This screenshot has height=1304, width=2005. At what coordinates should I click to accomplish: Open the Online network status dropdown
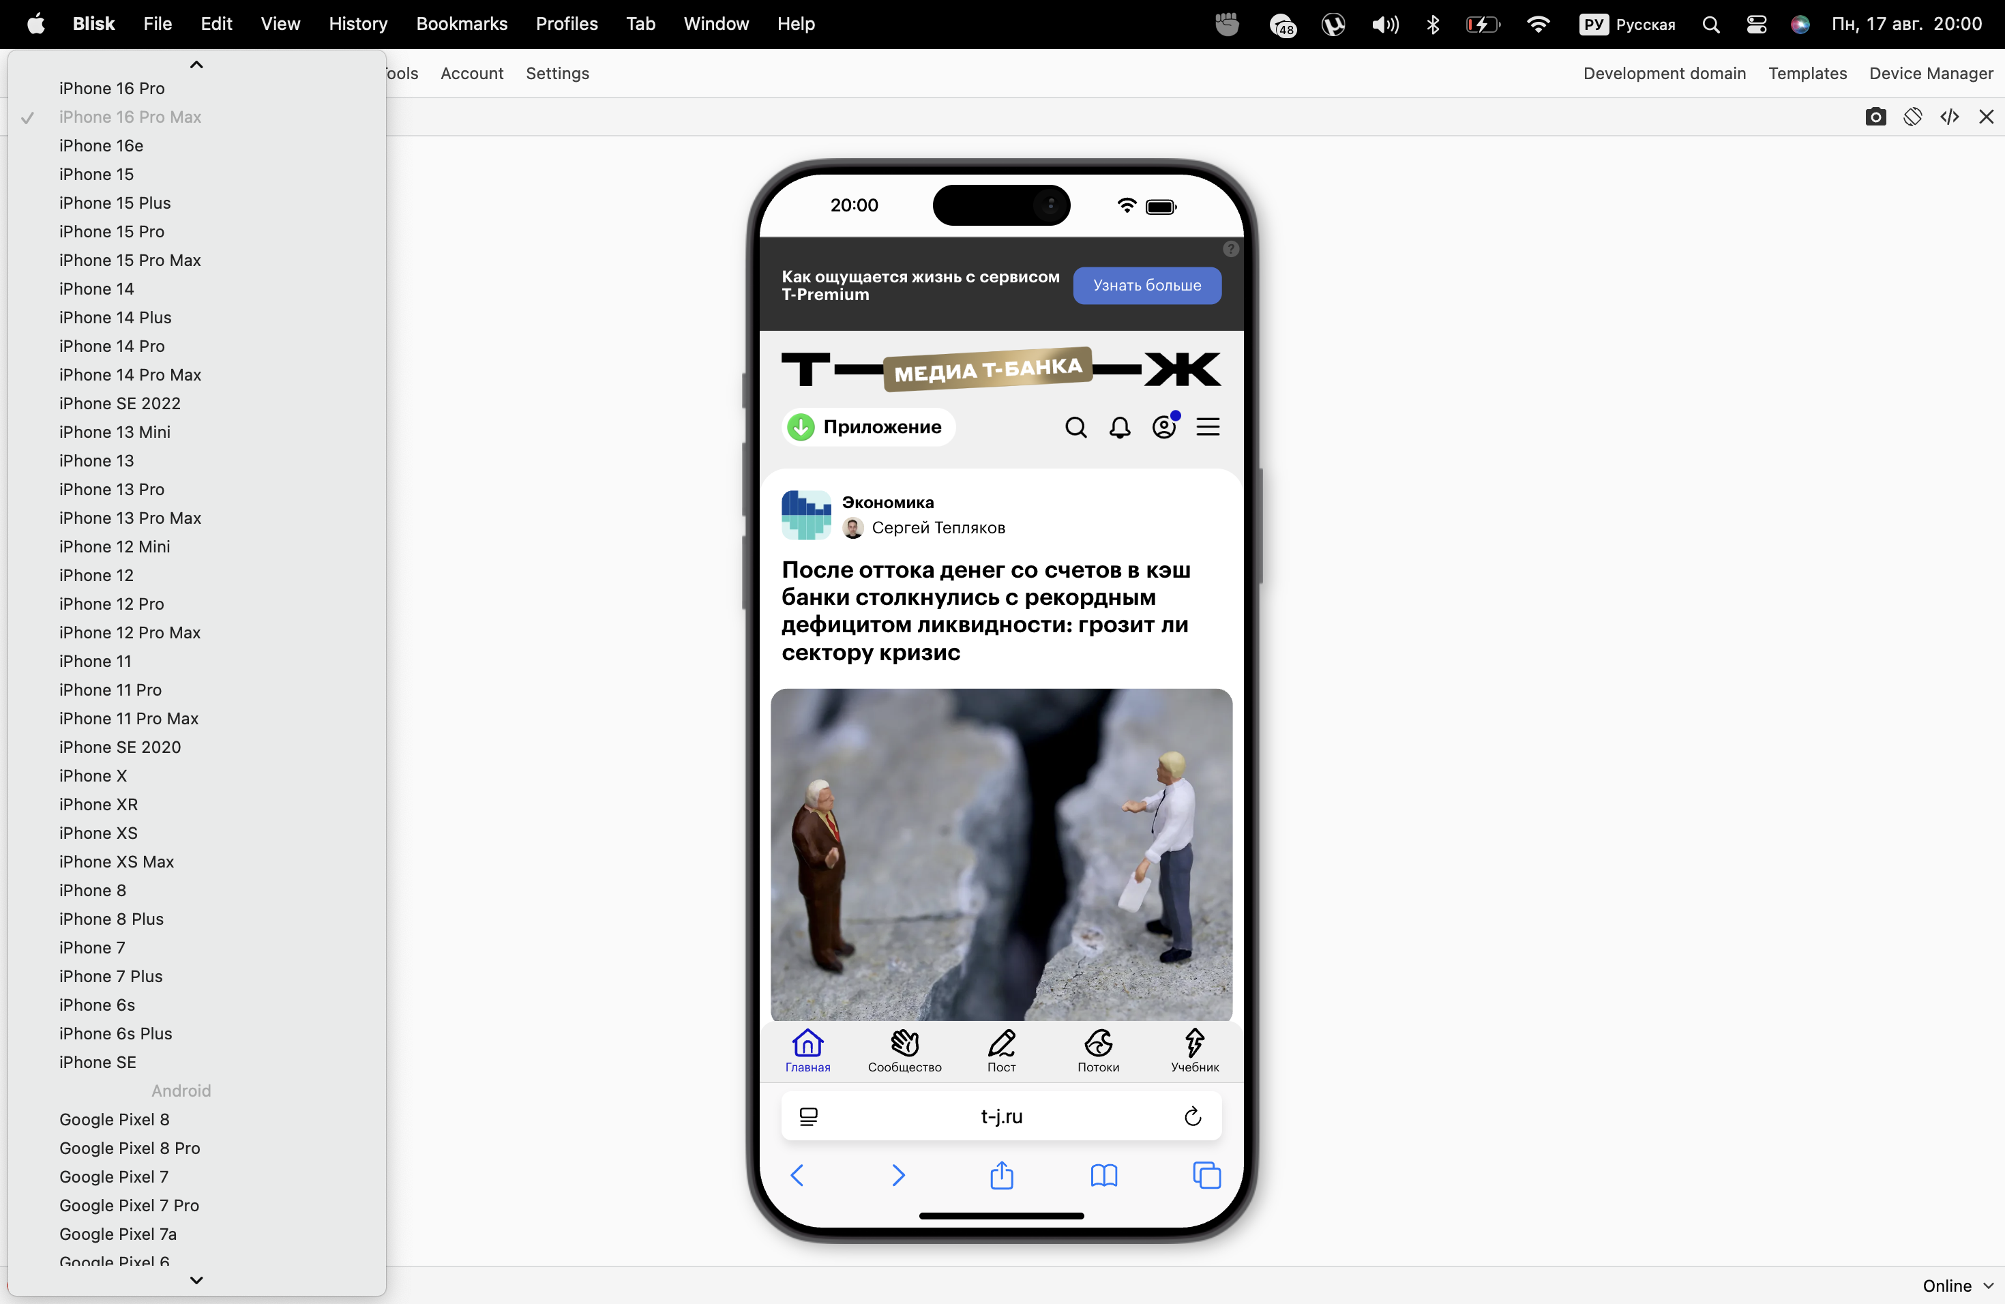point(1958,1286)
